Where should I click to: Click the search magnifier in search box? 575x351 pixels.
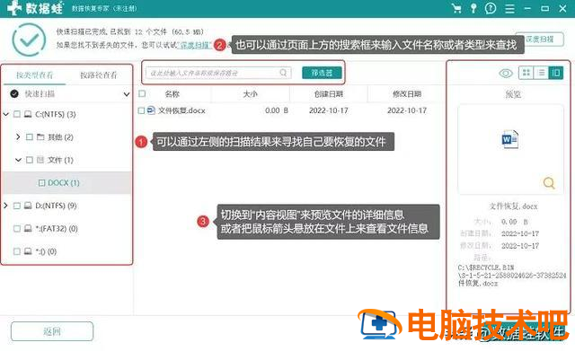pyautogui.click(x=283, y=73)
